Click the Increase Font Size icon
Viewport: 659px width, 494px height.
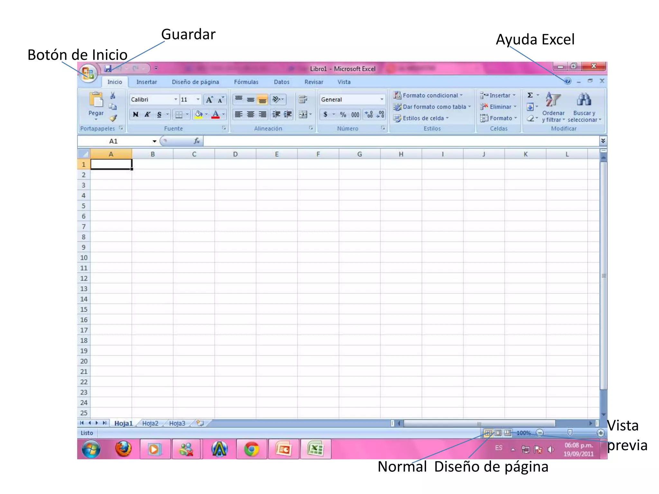(x=209, y=100)
